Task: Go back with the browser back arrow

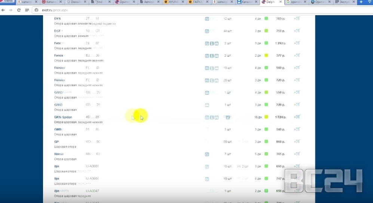Action: [3, 10]
